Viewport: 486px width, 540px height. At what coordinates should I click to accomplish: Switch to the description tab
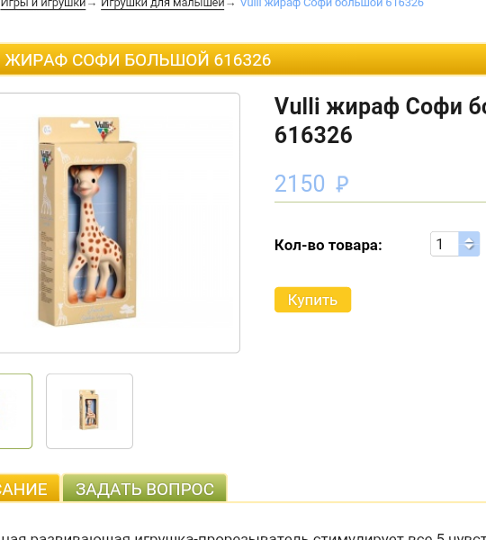pos(30,489)
